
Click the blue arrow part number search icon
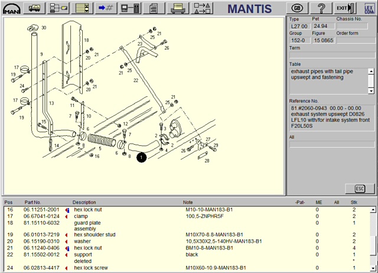pyautogui.click(x=106, y=8)
